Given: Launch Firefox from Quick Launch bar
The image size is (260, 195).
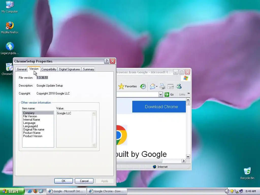Looking at the screenshot, I should (35, 191).
